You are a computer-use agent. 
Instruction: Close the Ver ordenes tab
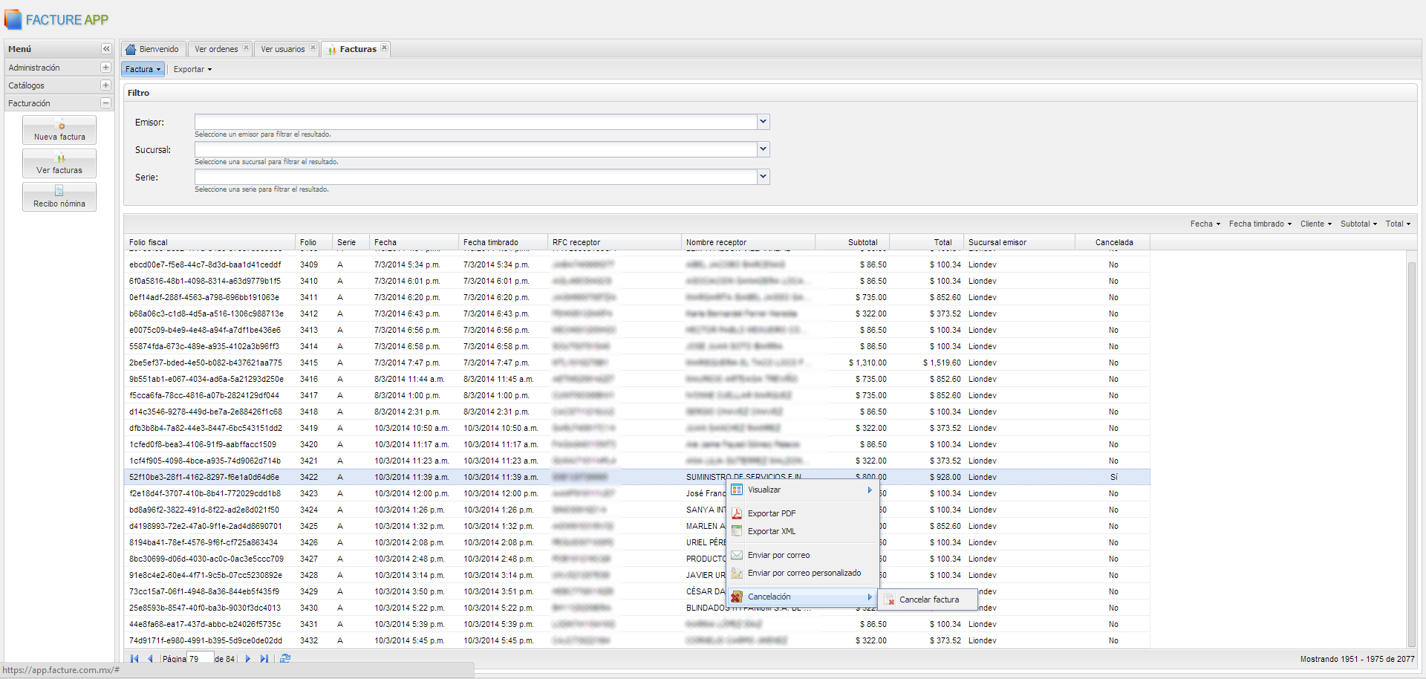click(x=246, y=48)
